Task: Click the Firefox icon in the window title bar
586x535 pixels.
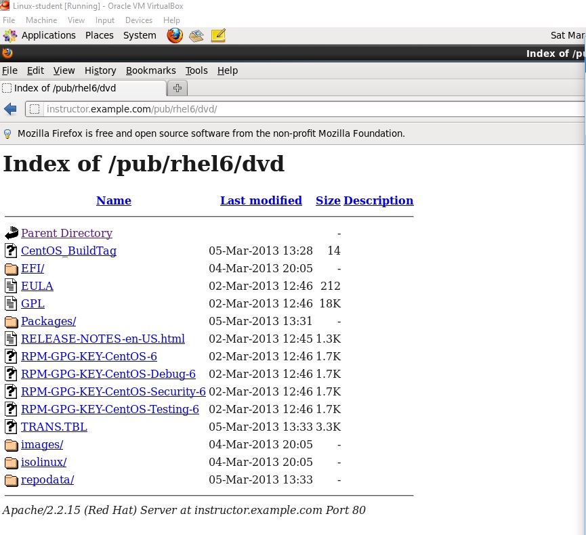Action: pos(7,53)
